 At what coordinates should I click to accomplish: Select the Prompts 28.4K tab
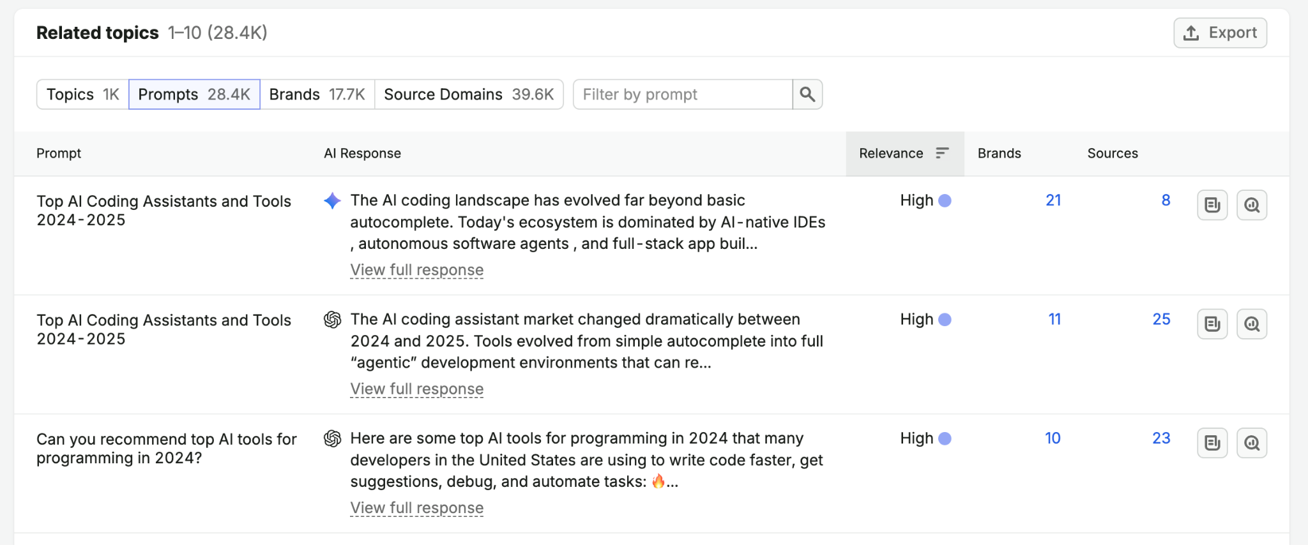[x=194, y=94]
